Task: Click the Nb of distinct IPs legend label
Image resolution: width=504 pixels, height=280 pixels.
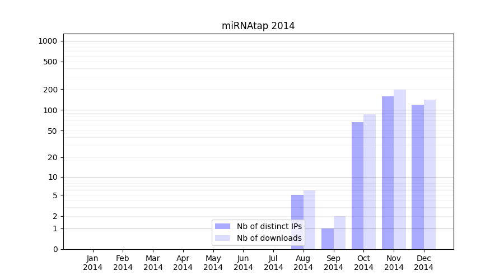Action: [x=269, y=226]
